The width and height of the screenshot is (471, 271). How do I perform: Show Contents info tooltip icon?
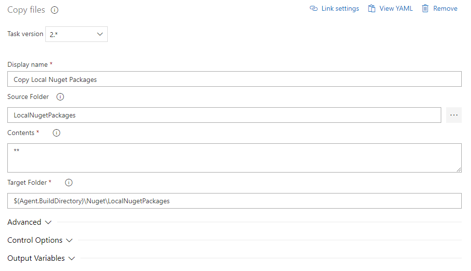(57, 133)
